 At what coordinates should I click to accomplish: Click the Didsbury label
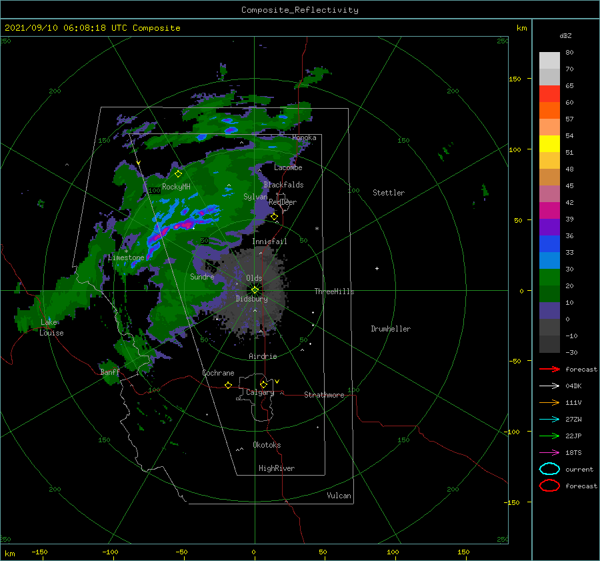click(251, 299)
